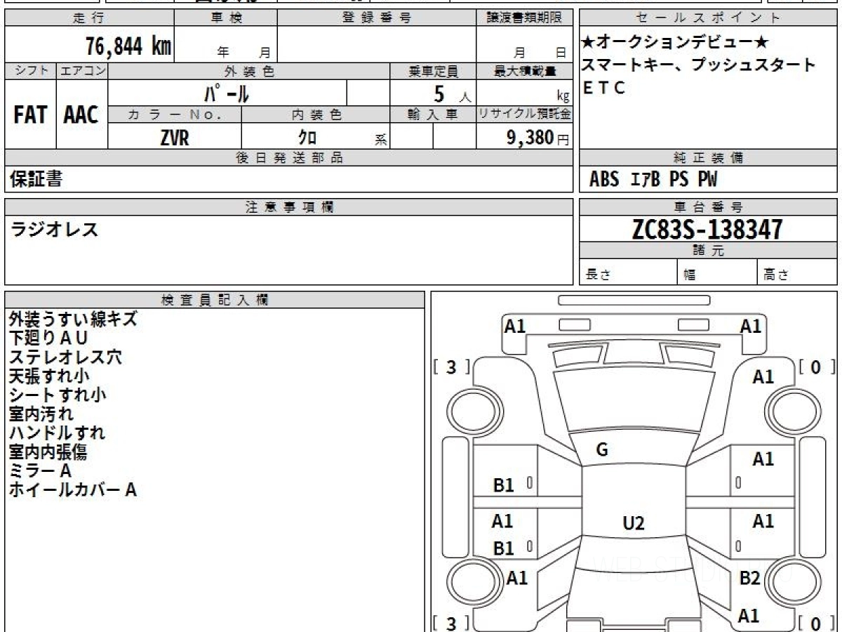Select the recycle deposit value 9,380円
Screen dimensions: 842x632
click(538, 138)
